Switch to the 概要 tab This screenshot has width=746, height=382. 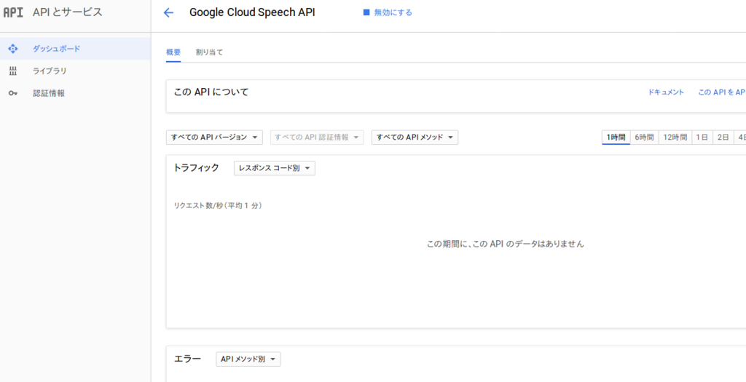173,52
